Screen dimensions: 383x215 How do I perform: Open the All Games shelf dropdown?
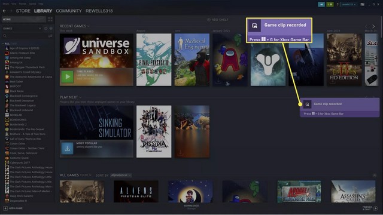click(x=90, y=175)
